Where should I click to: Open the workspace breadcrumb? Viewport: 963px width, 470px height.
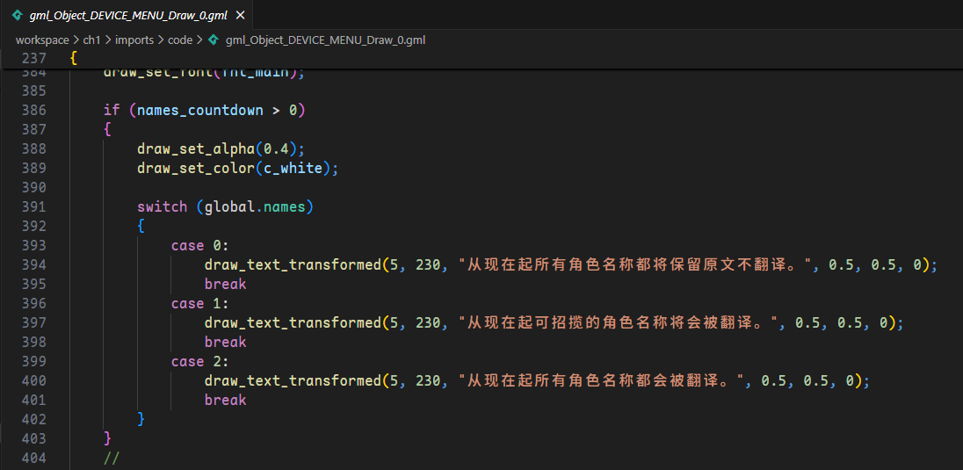42,40
